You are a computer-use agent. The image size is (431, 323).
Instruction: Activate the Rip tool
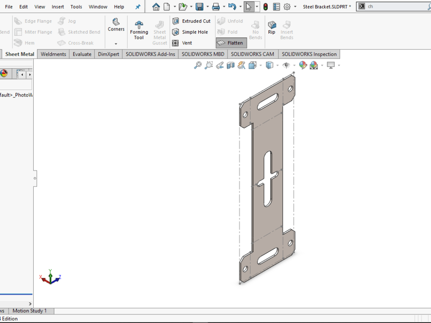[x=272, y=29]
